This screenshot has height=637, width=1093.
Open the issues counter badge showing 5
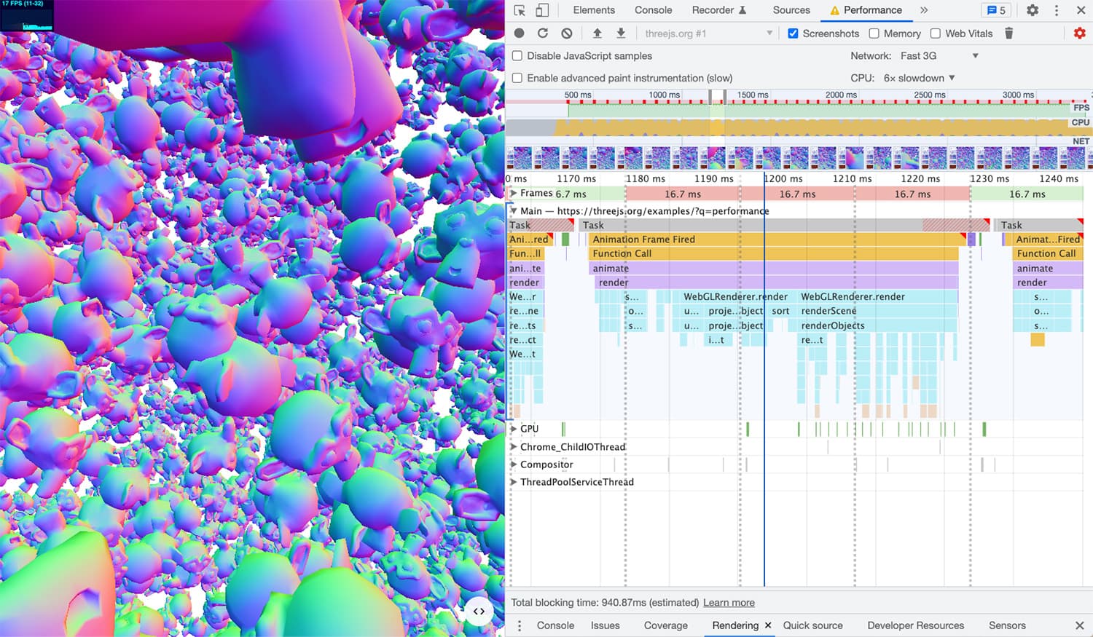pyautogui.click(x=996, y=10)
